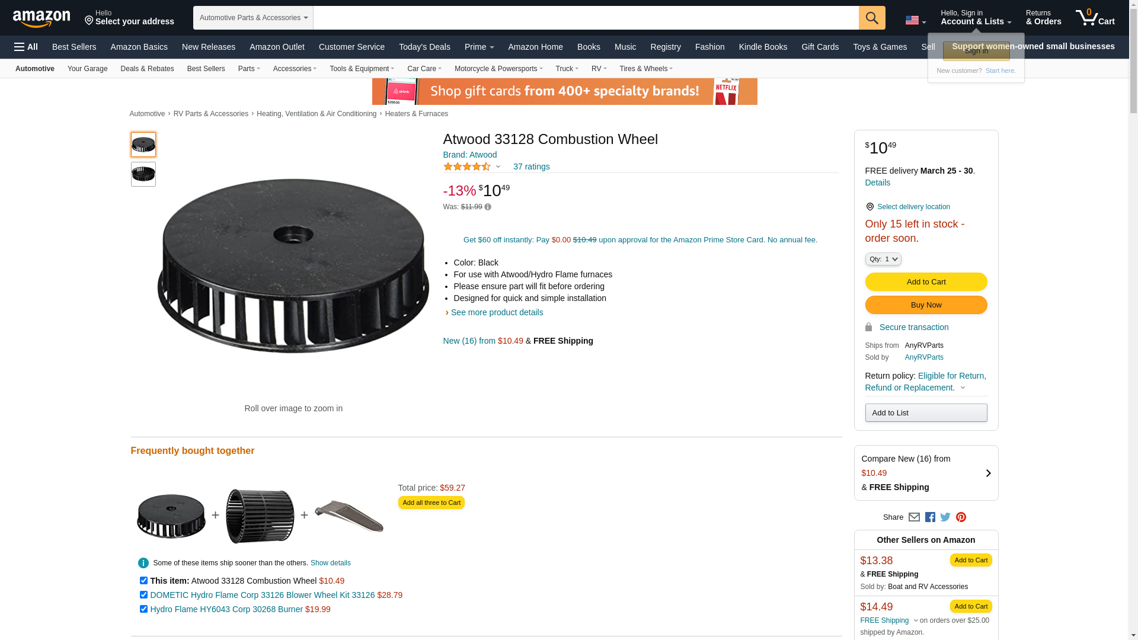1138x640 pixels.
Task: Click the info icon beside Was price
Action: click(488, 207)
